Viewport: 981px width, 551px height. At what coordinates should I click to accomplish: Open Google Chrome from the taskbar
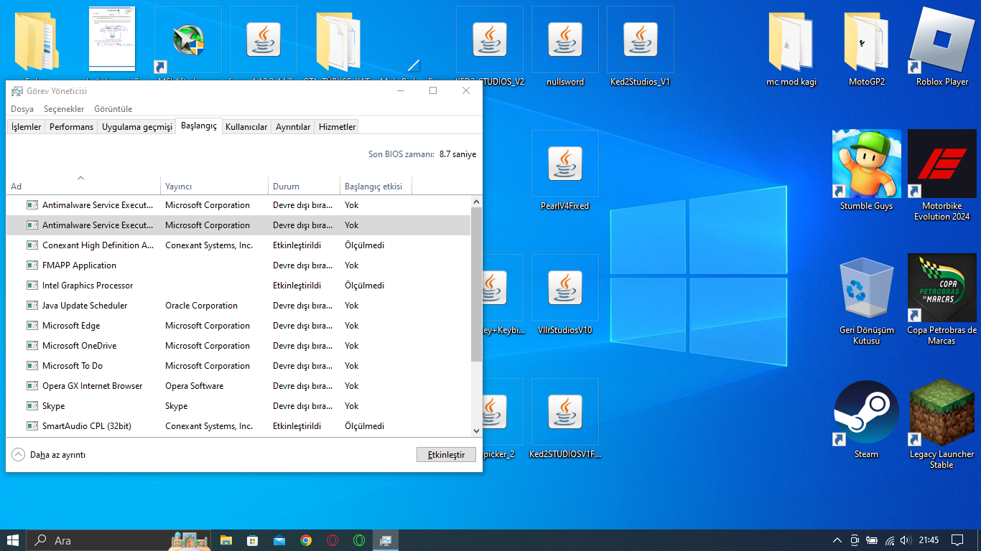(x=306, y=540)
